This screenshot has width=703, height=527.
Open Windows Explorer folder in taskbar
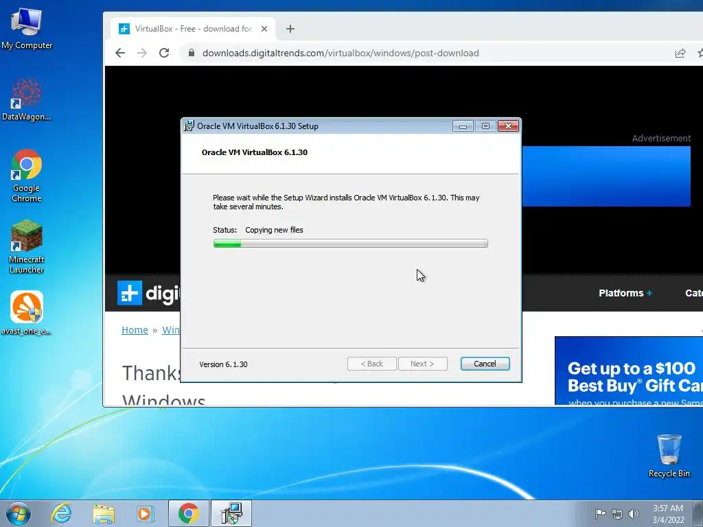(104, 513)
